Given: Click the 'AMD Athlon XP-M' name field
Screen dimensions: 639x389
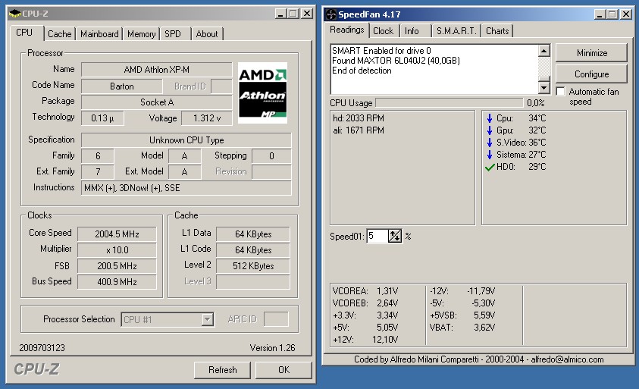Looking at the screenshot, I should click(156, 70).
